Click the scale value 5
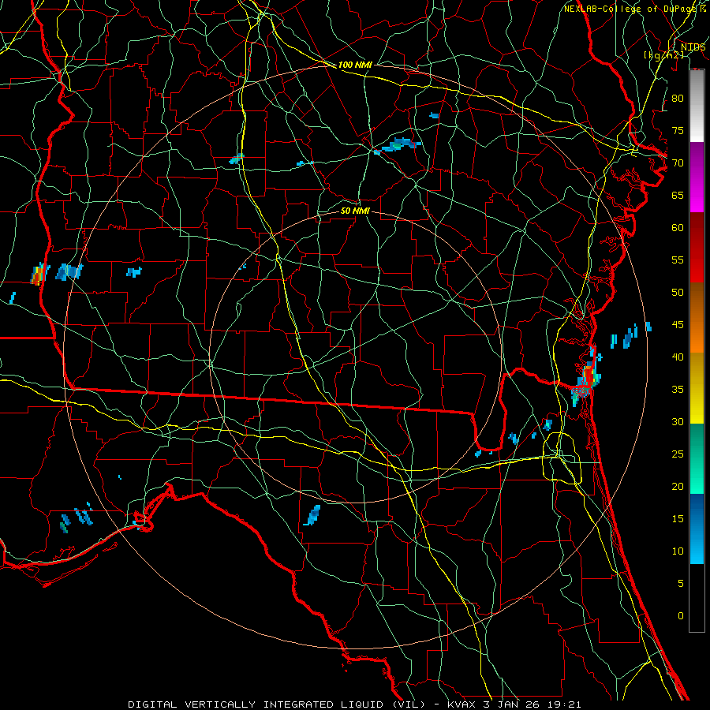This screenshot has height=710, width=710. (x=681, y=584)
